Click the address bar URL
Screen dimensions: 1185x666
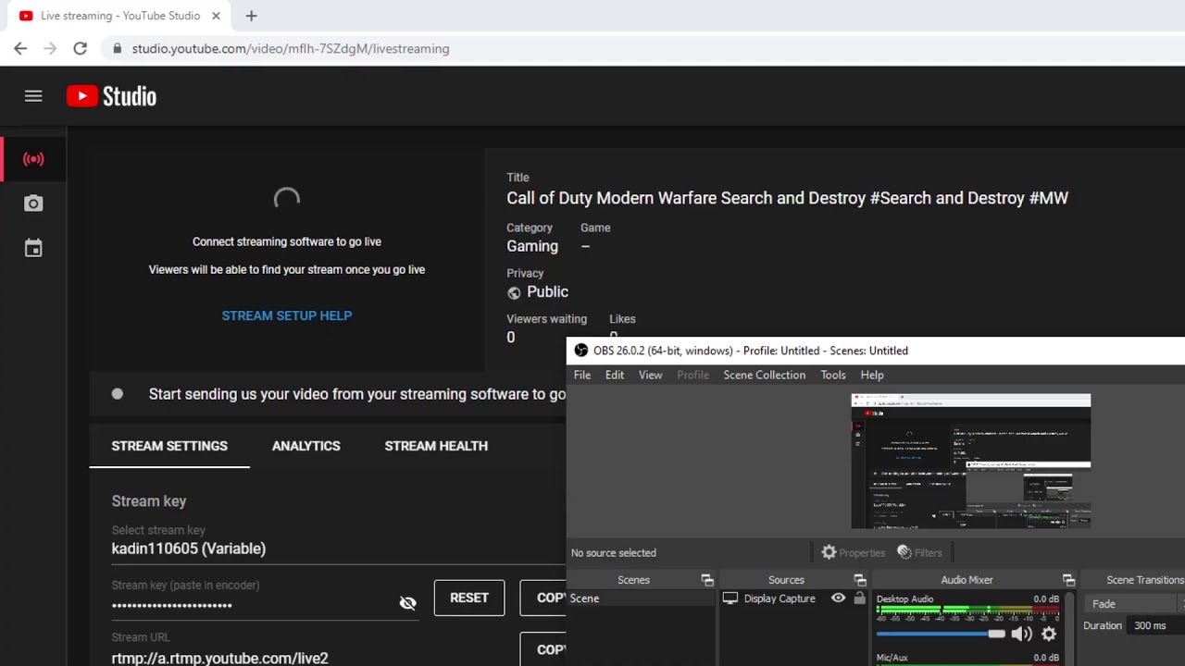pos(291,49)
